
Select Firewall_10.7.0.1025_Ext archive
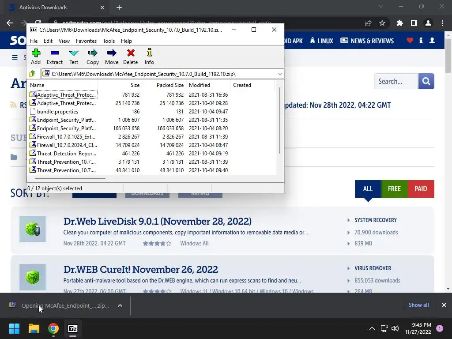point(63,137)
